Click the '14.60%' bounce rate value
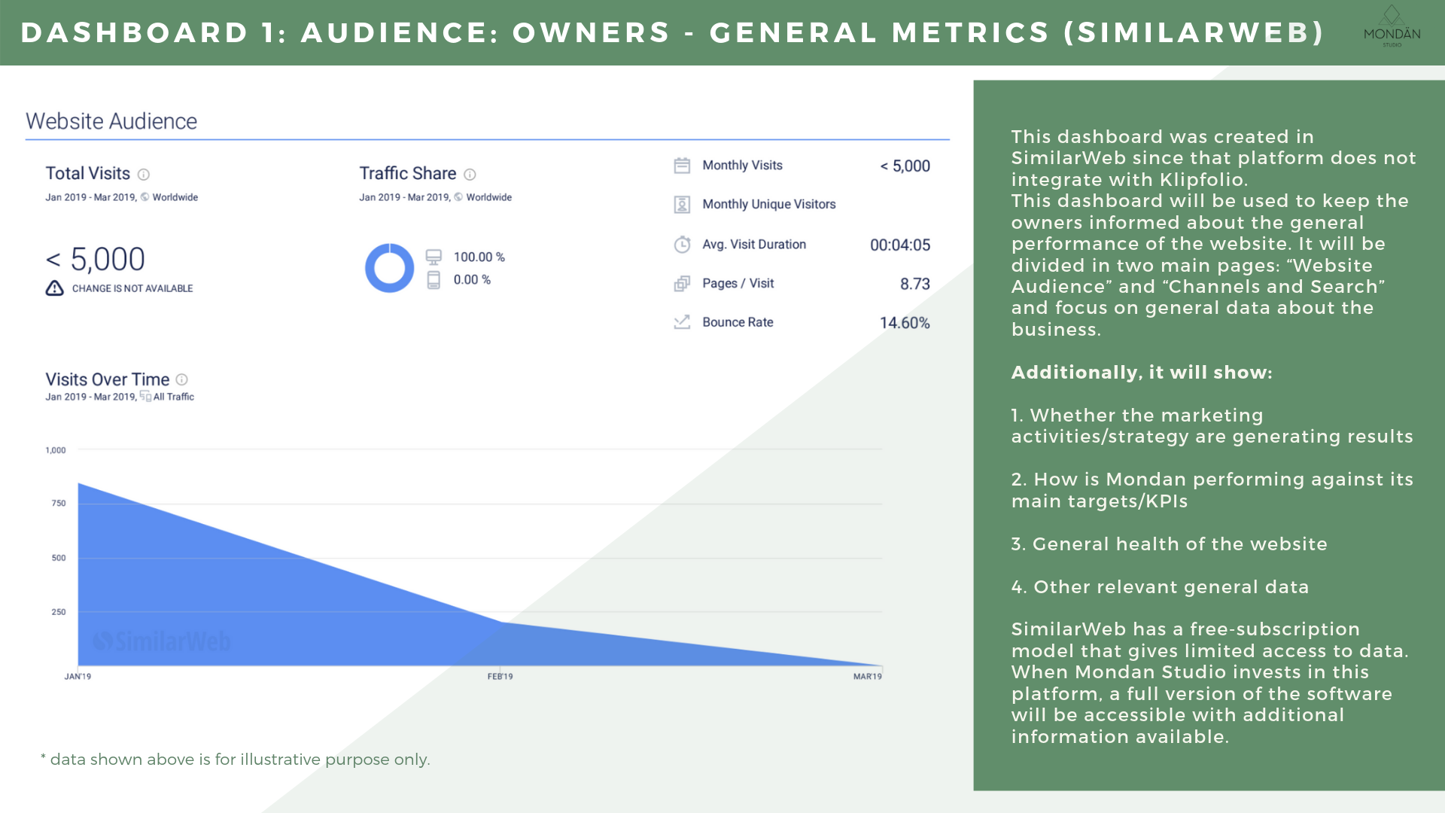Viewport: 1445px width, 813px height. coord(905,323)
